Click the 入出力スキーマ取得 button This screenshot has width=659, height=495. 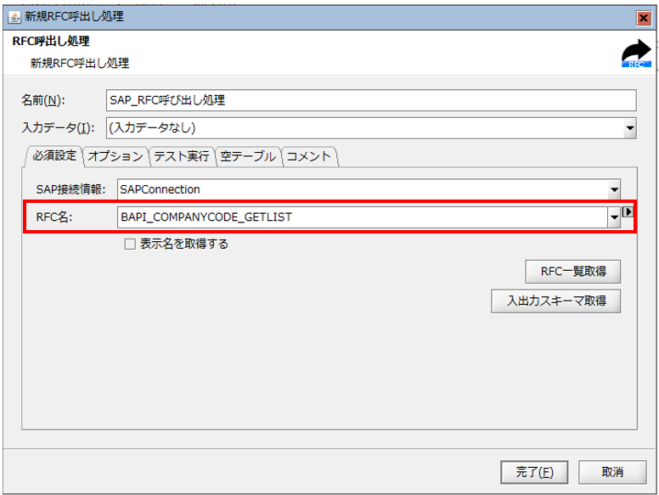(555, 301)
